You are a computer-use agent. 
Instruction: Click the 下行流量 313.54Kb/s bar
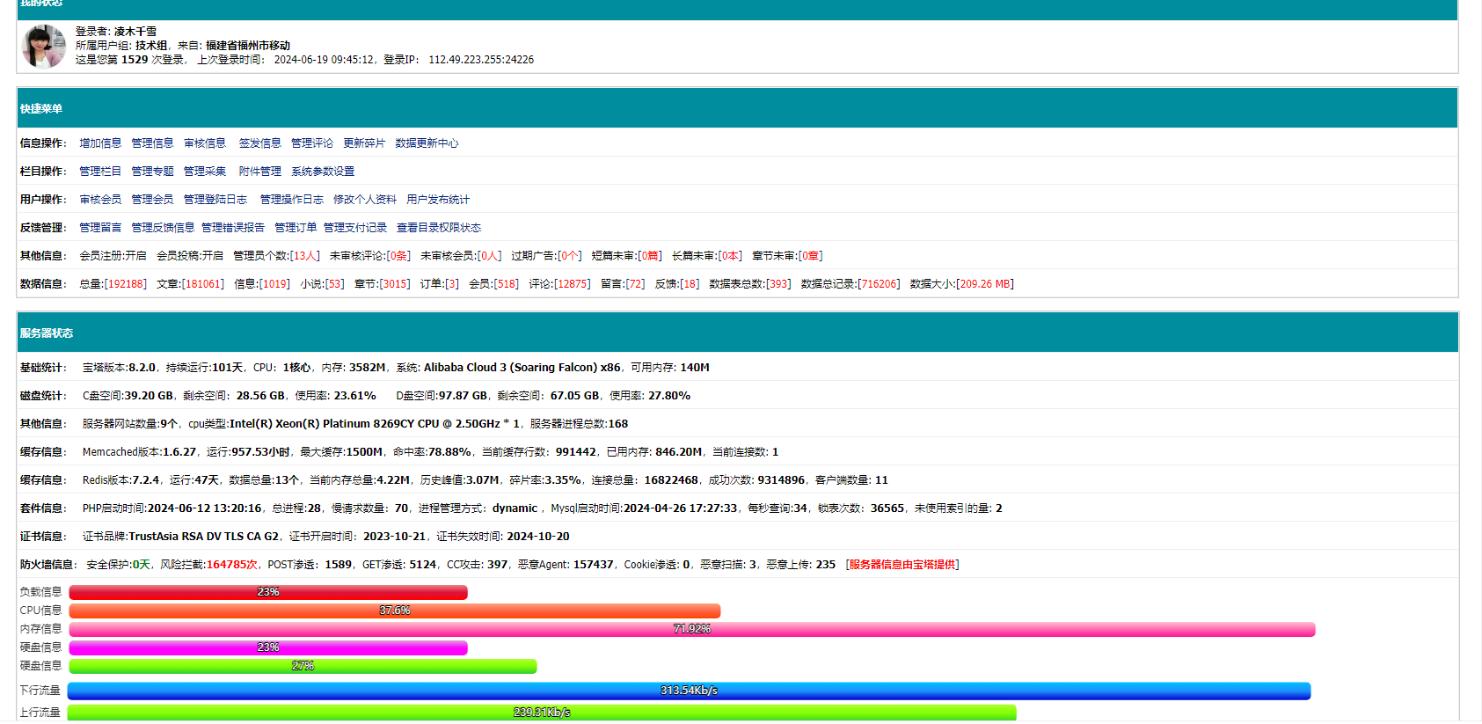tap(689, 691)
